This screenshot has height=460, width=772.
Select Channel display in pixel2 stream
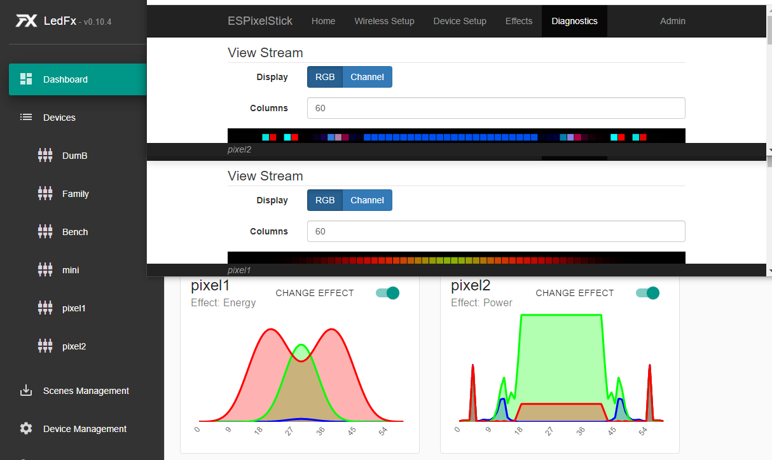[x=367, y=77]
